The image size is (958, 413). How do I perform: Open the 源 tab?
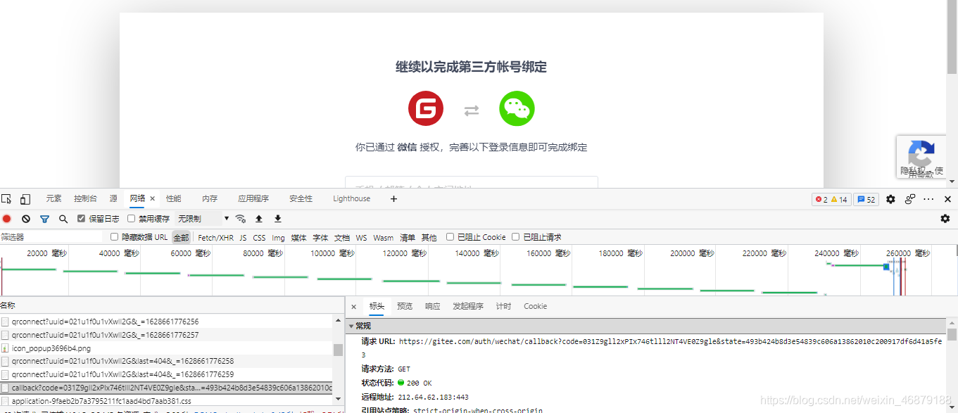coord(113,199)
